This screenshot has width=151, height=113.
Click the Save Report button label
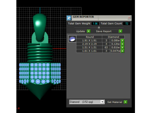coord(104,31)
